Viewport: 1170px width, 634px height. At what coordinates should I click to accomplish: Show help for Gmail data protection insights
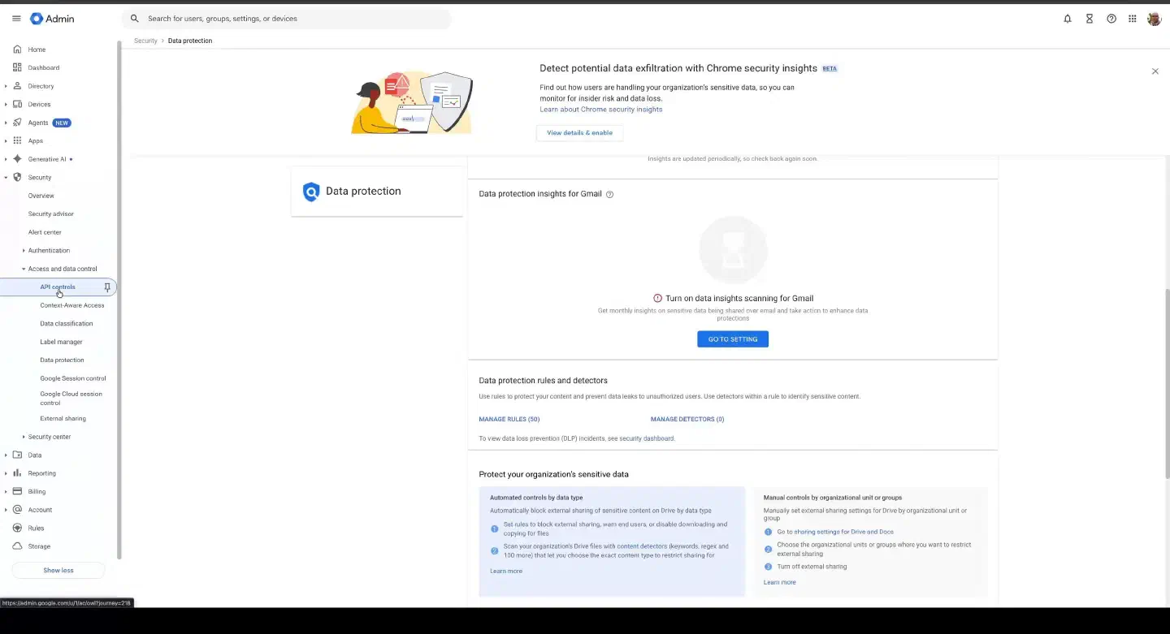[x=610, y=195]
